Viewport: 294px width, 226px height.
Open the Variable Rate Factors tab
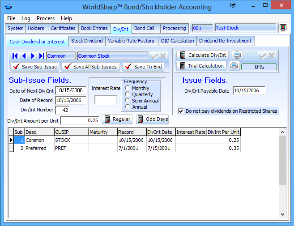(131, 41)
